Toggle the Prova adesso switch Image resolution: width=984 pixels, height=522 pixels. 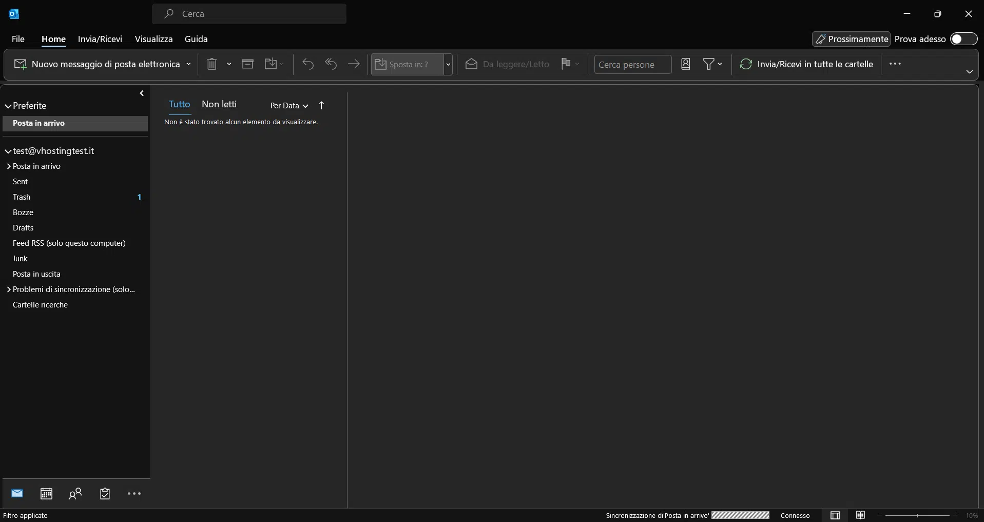963,39
